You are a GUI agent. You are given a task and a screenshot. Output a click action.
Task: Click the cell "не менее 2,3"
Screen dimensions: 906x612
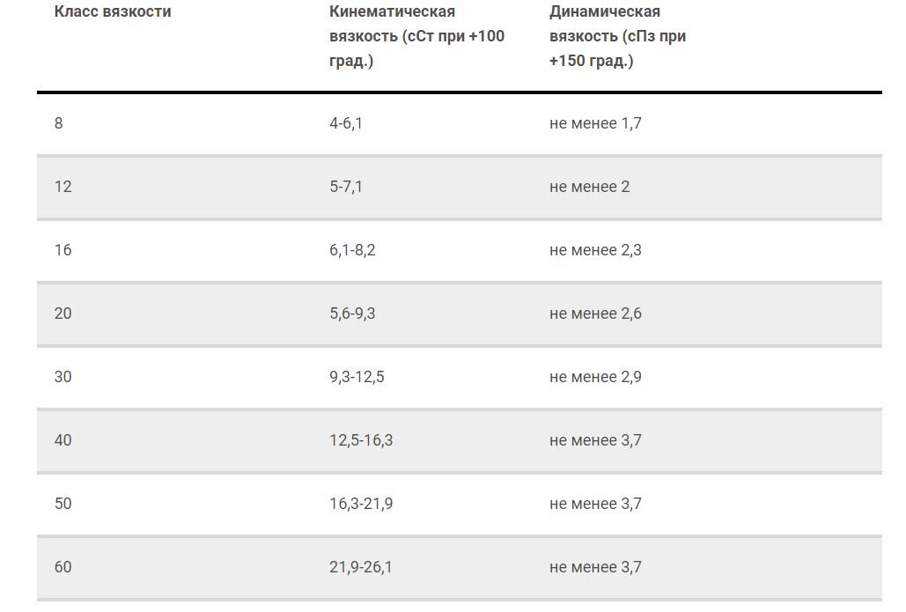pyautogui.click(x=595, y=250)
